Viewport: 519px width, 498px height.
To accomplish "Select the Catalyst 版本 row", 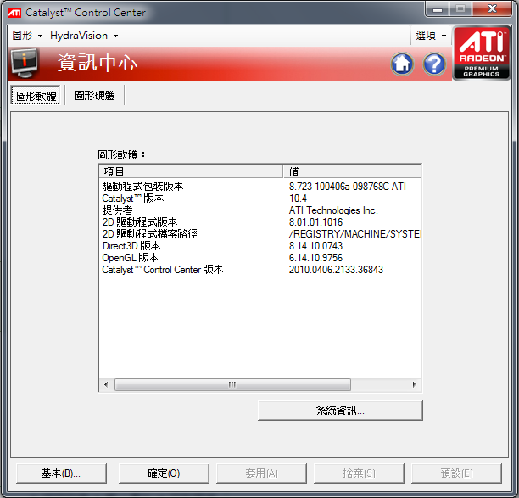I will point(260,199).
